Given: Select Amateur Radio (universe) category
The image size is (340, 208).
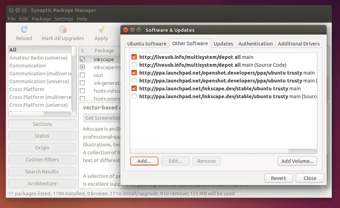Looking at the screenshot, I should tap(40, 58).
